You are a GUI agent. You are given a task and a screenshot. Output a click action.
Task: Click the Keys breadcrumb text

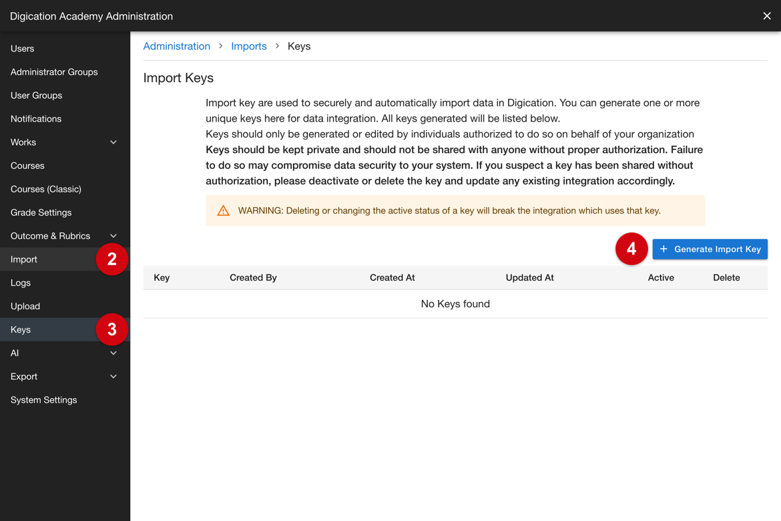tap(299, 46)
